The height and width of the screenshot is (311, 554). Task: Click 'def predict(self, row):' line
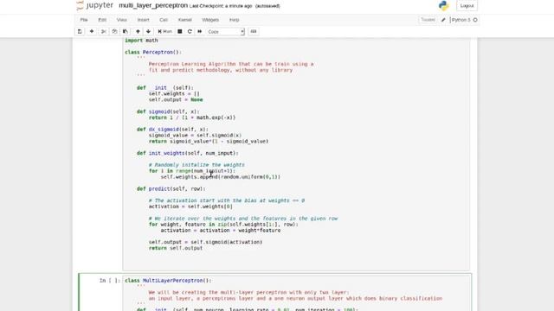[x=171, y=188]
